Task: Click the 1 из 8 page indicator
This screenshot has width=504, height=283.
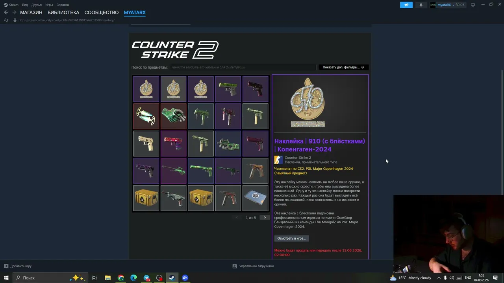Action: point(251,218)
